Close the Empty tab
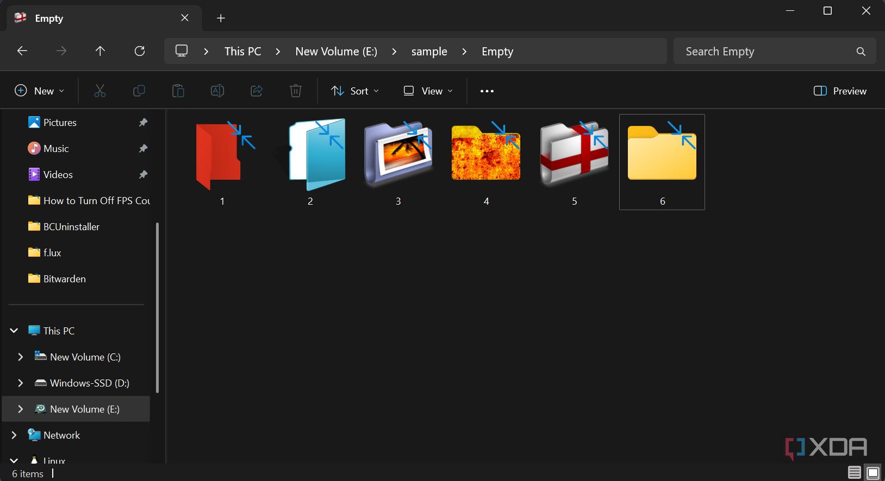 185,18
